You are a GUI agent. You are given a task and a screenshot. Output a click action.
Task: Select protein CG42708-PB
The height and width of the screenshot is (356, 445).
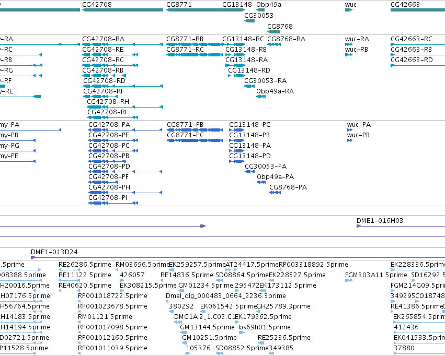(109, 156)
